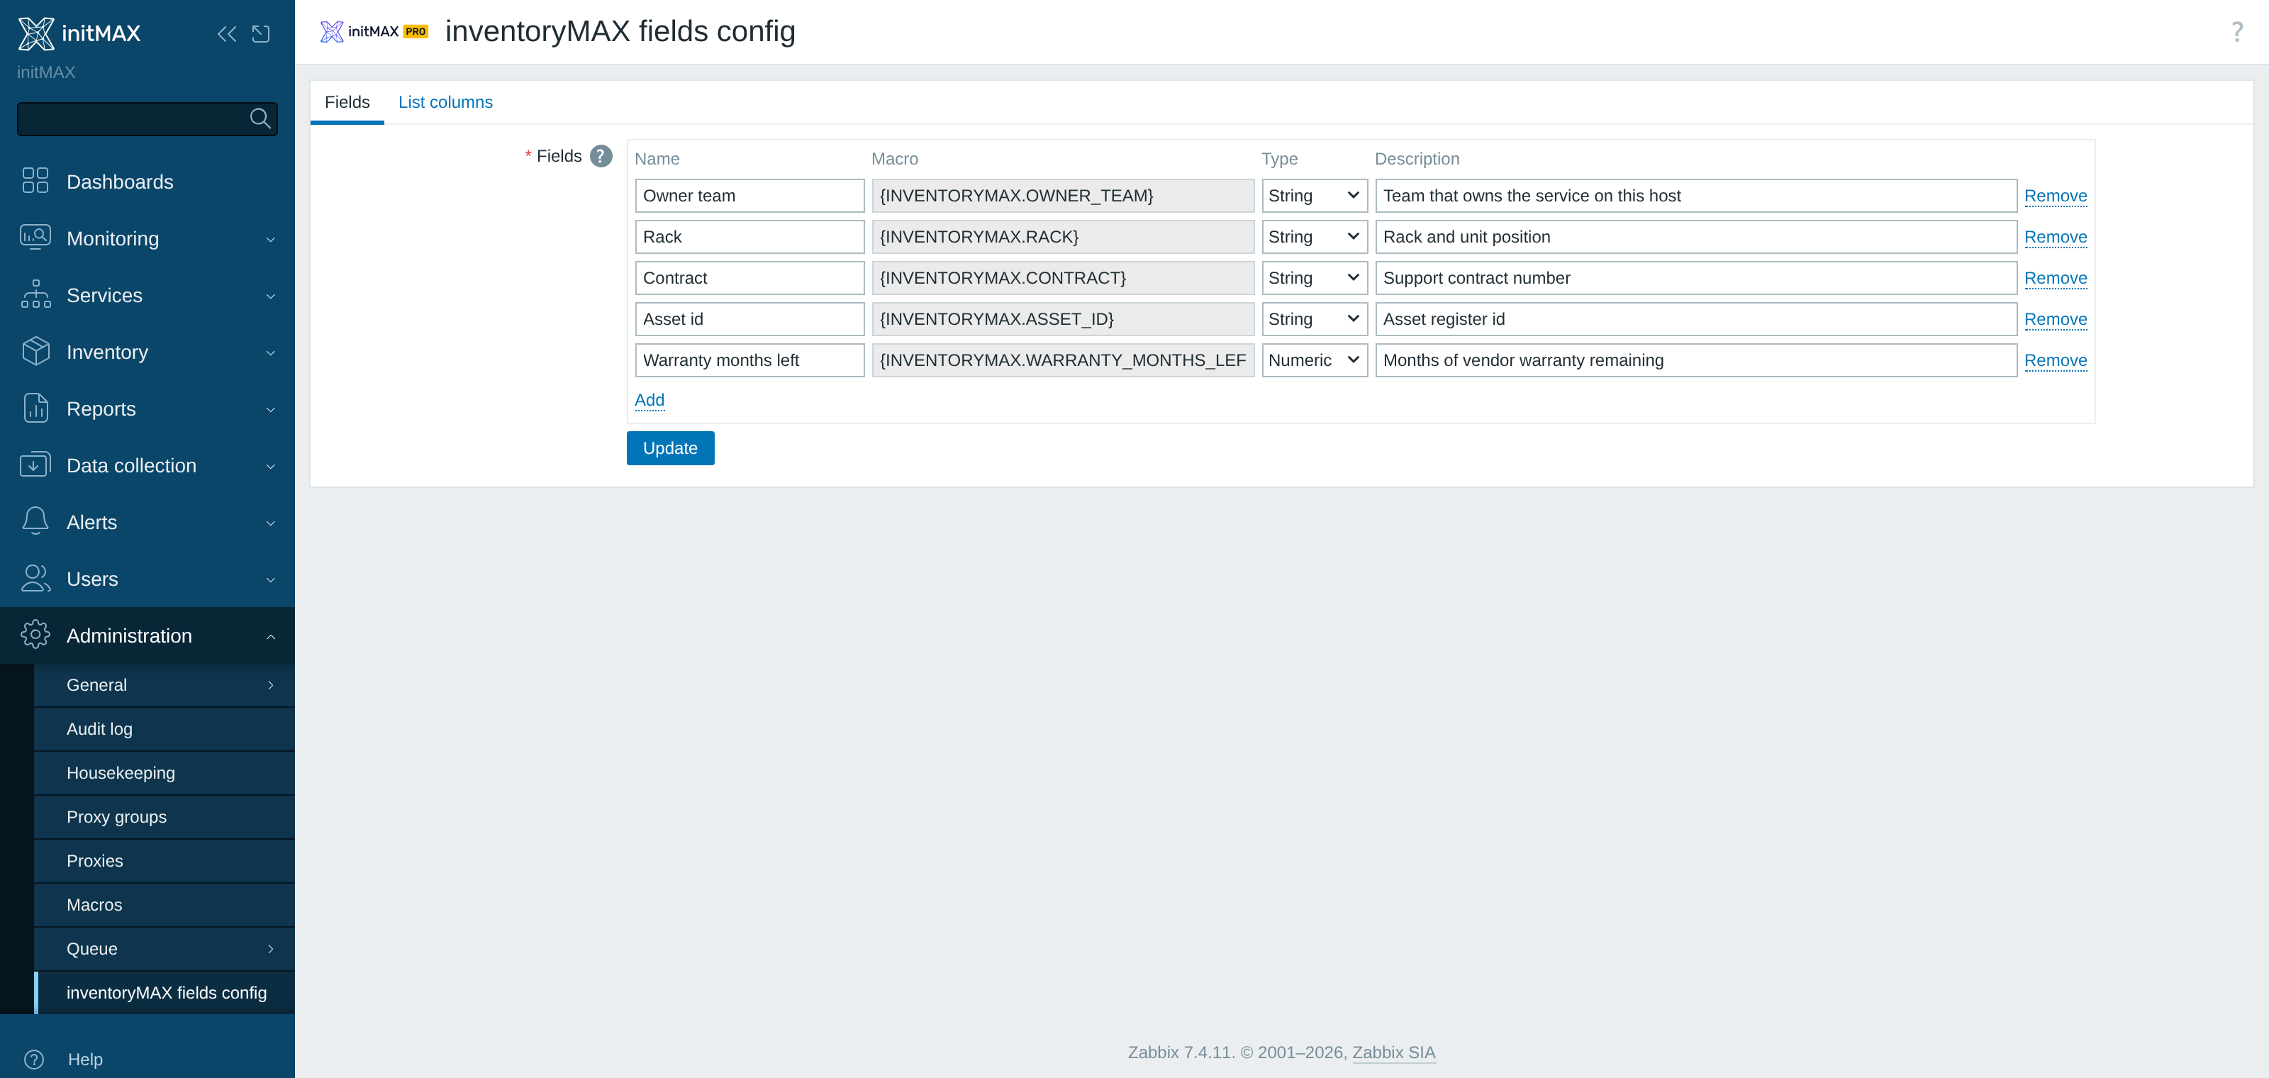The width and height of the screenshot is (2269, 1078).
Task: Edit the Contract name field
Action: [x=749, y=277]
